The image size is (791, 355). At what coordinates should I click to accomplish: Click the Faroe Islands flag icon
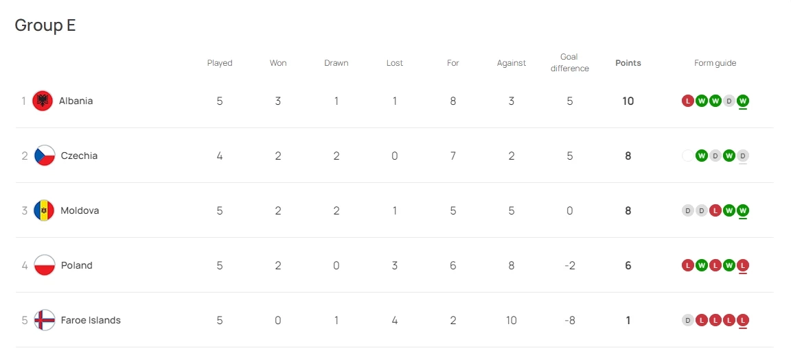45,320
